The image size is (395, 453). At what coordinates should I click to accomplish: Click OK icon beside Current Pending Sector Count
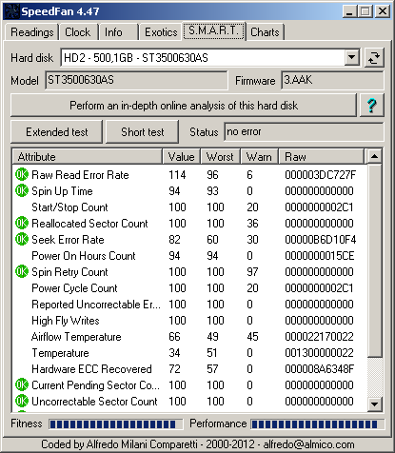(22, 384)
